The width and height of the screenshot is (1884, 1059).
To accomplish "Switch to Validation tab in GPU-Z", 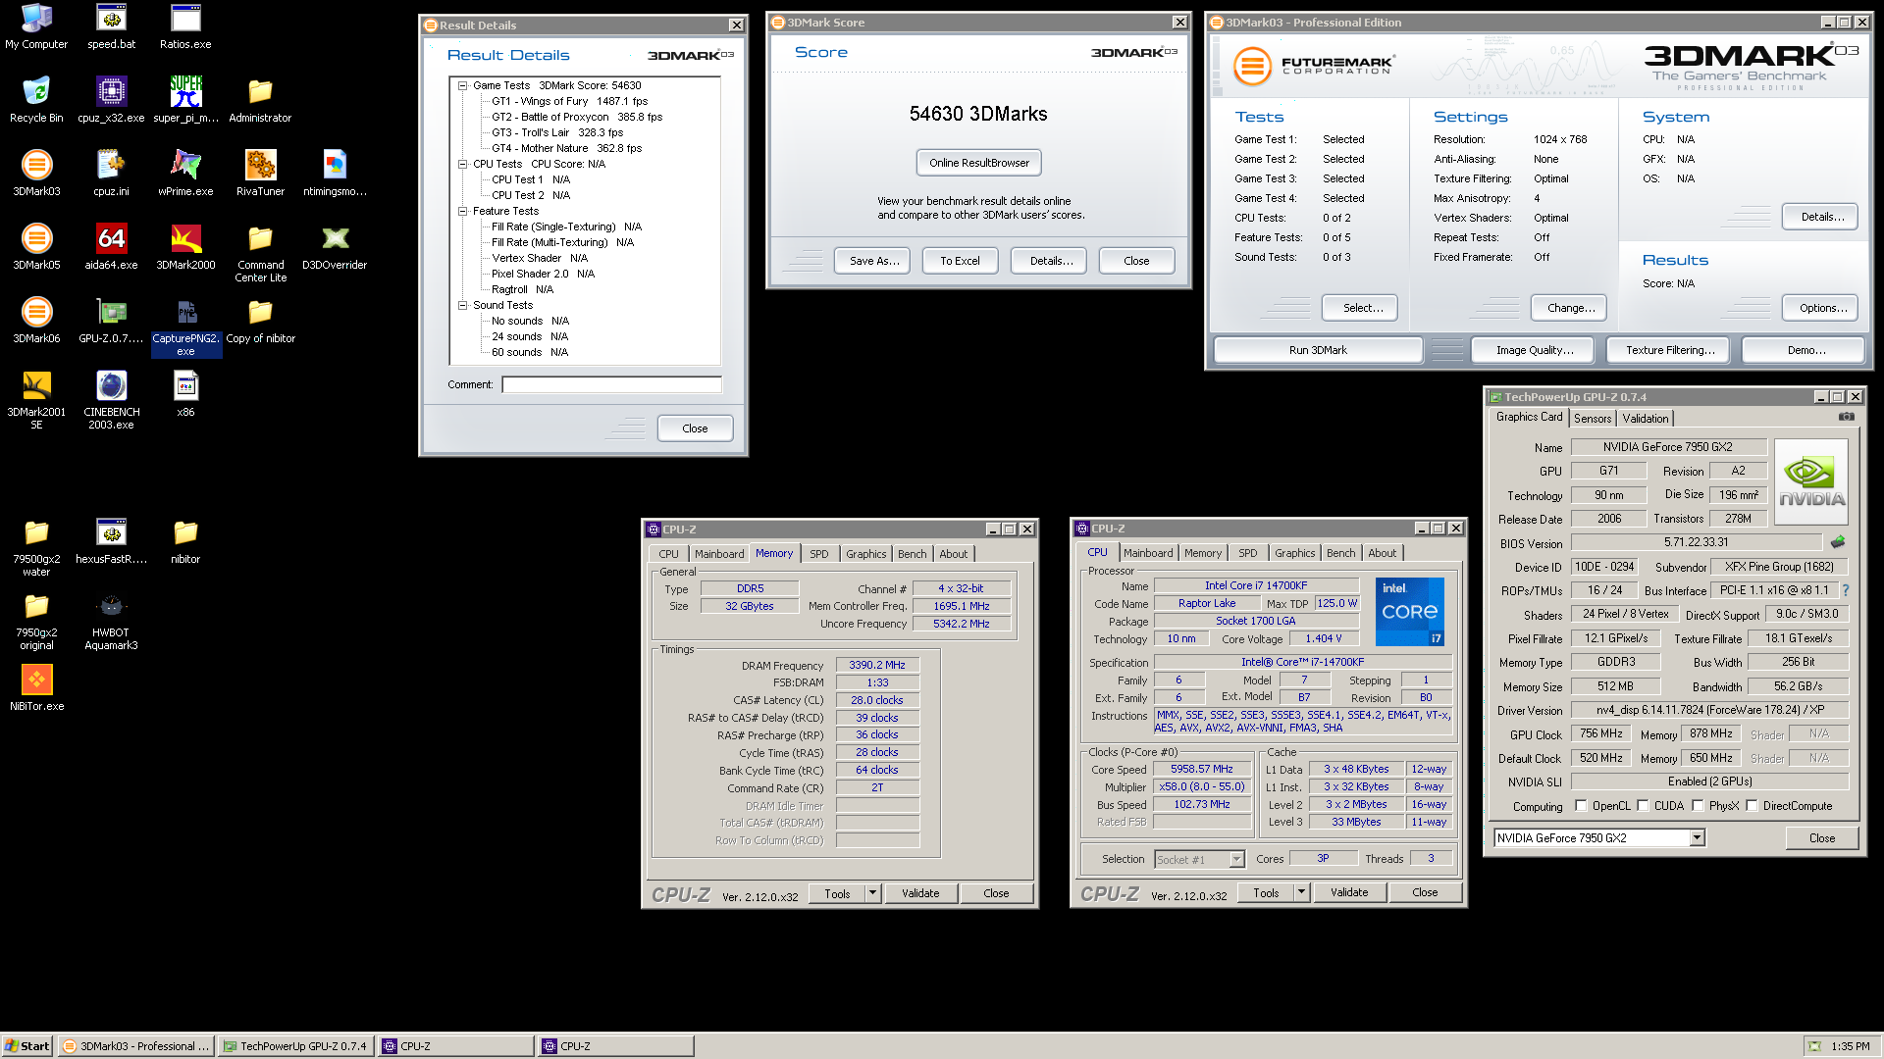I will pyautogui.click(x=1646, y=419).
